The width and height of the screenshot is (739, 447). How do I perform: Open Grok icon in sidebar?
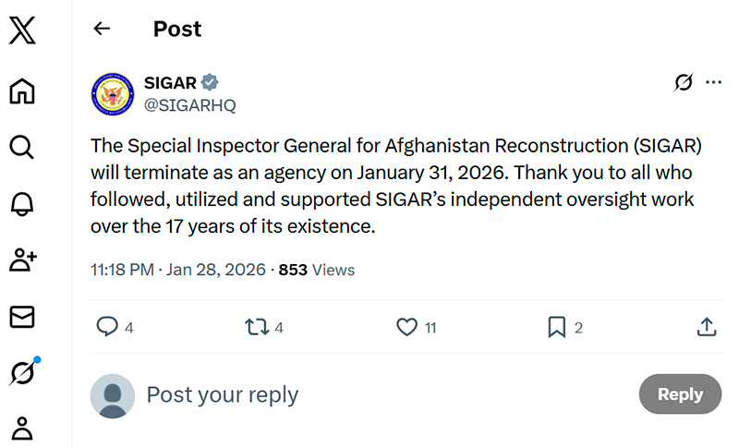coord(24,372)
